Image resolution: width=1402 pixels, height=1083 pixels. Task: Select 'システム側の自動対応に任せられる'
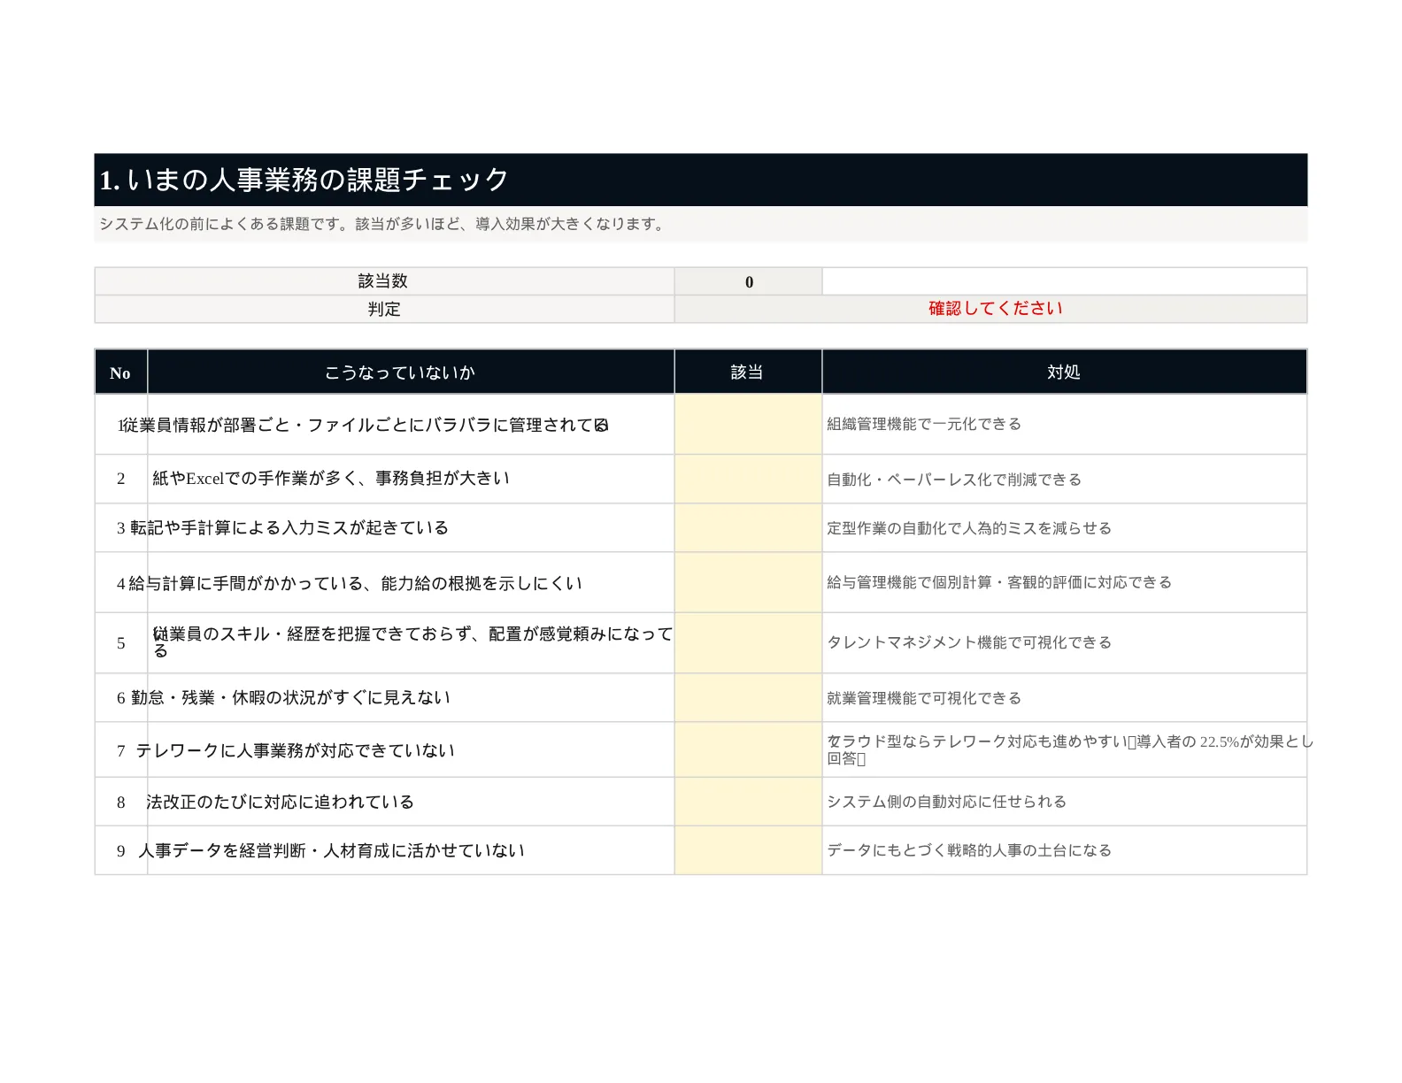coord(947,802)
